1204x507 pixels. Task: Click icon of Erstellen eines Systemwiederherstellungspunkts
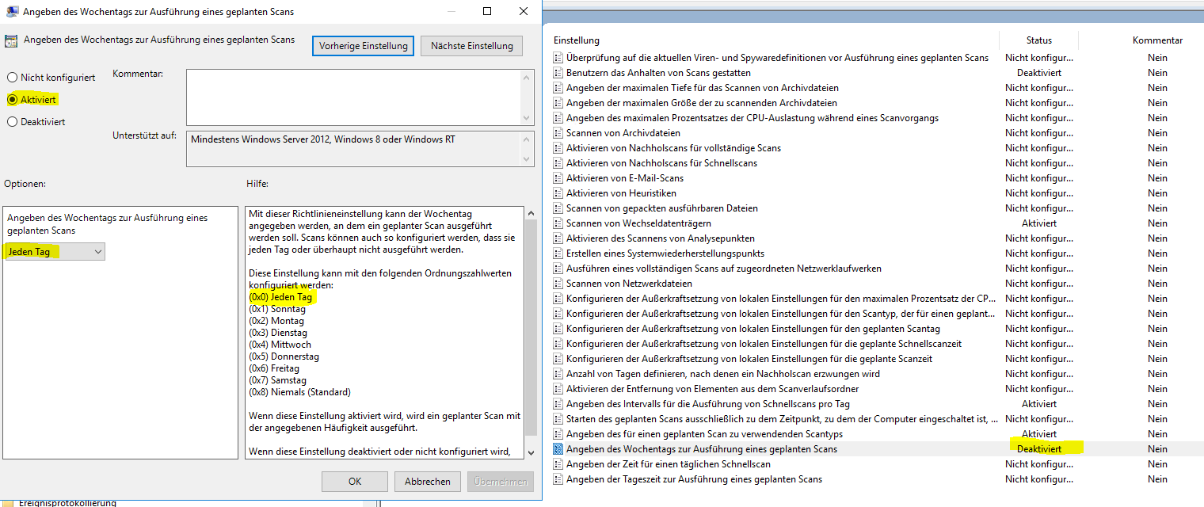[558, 253]
